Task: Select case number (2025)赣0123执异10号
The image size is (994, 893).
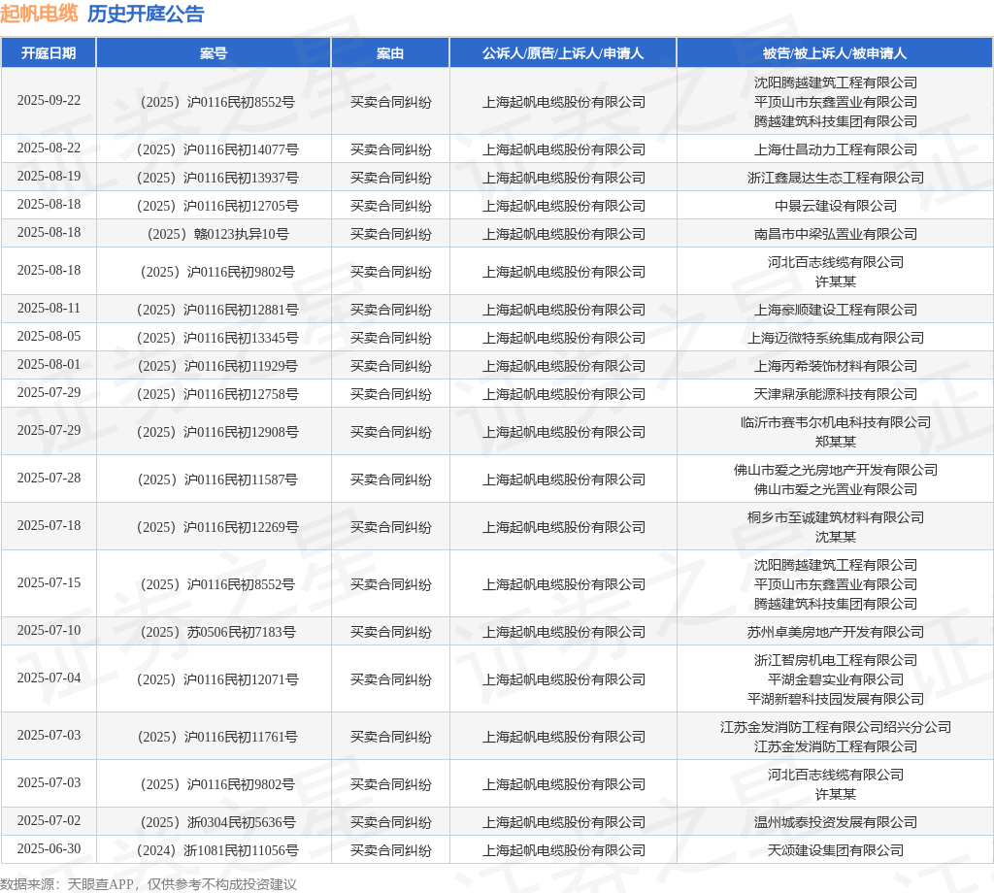Action: coord(214,234)
